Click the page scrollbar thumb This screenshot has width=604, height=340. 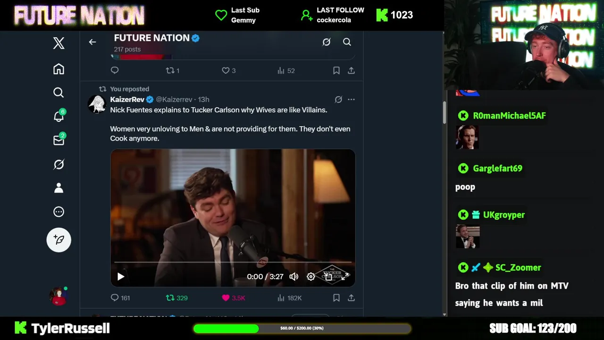click(445, 112)
